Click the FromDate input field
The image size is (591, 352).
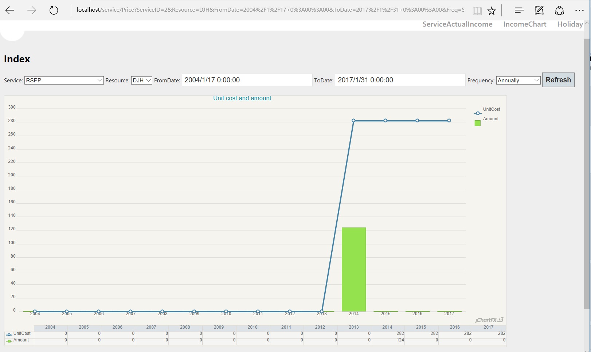coord(247,80)
